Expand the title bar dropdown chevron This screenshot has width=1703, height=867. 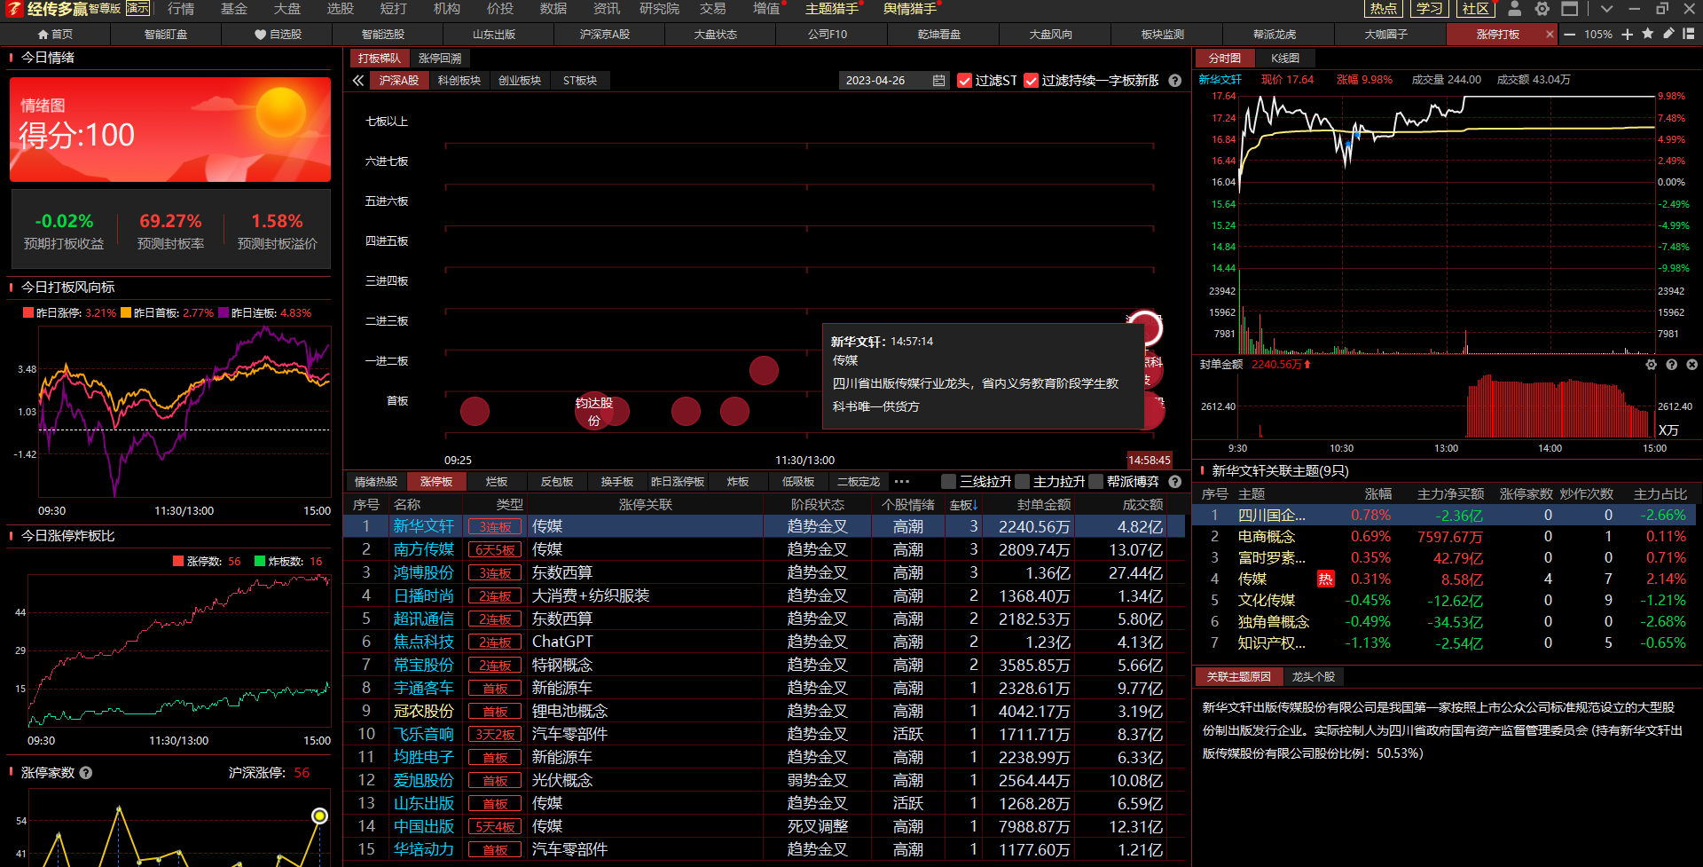[x=1606, y=9]
